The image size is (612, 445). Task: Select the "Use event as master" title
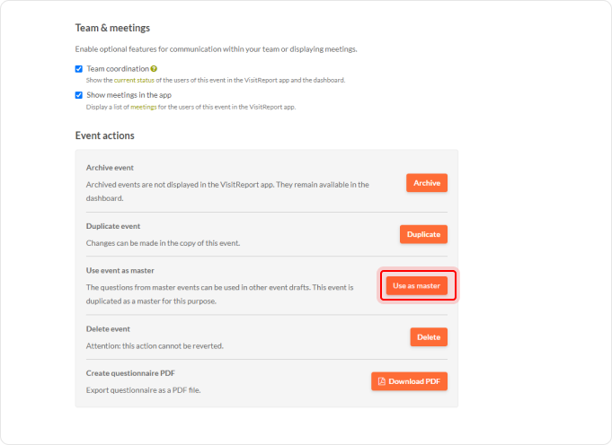(x=120, y=270)
